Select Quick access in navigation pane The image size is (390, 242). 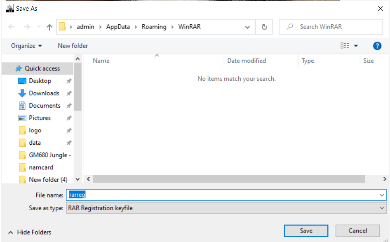37,69
